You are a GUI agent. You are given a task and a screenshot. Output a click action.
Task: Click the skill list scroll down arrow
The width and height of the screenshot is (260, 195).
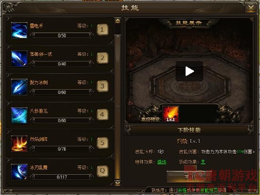(118, 183)
